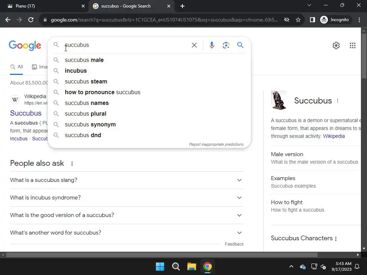Click the vertical page scrollbar thumb
The width and height of the screenshot is (367, 275).
(364, 56)
